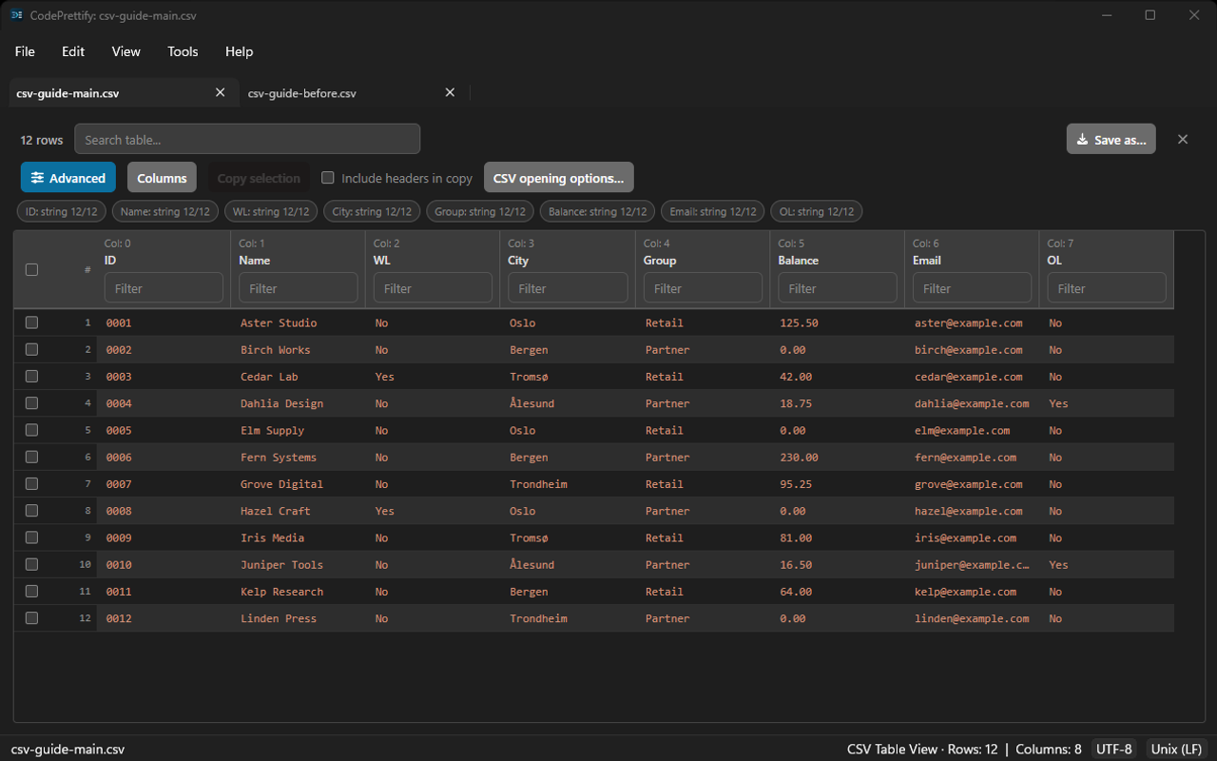Click the 12 rows count label
Viewport: 1217px width, 761px height.
pos(42,140)
